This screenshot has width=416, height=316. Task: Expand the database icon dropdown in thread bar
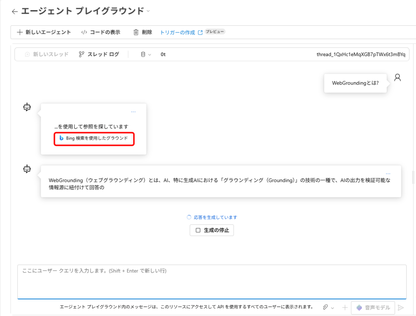pos(145,54)
